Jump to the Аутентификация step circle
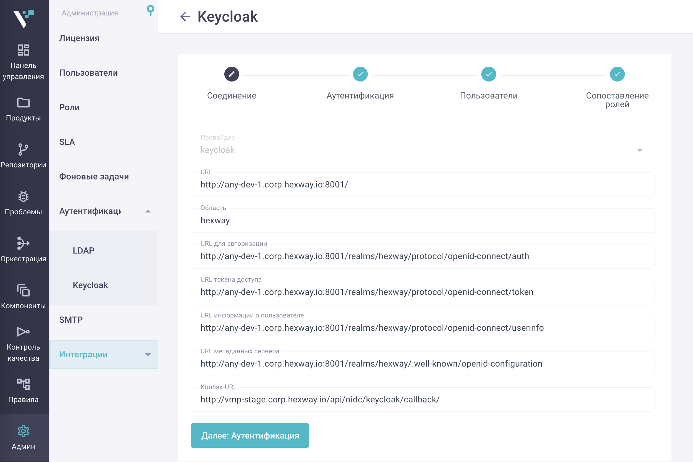Viewport: 693px width, 462px height. [360, 74]
